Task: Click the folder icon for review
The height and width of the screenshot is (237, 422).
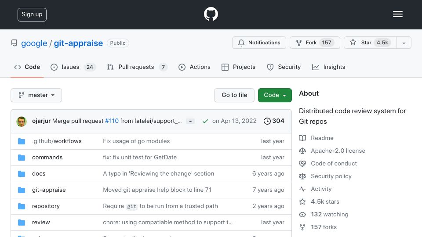Action: point(22,223)
